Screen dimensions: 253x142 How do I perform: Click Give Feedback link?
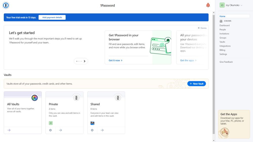point(226,62)
